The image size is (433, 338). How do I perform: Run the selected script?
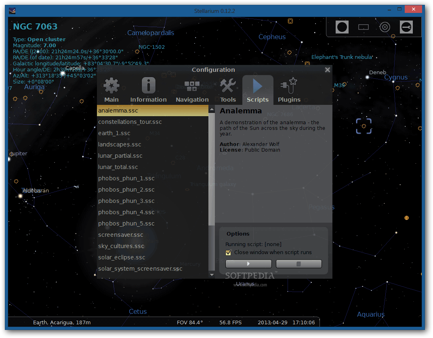pyautogui.click(x=248, y=264)
